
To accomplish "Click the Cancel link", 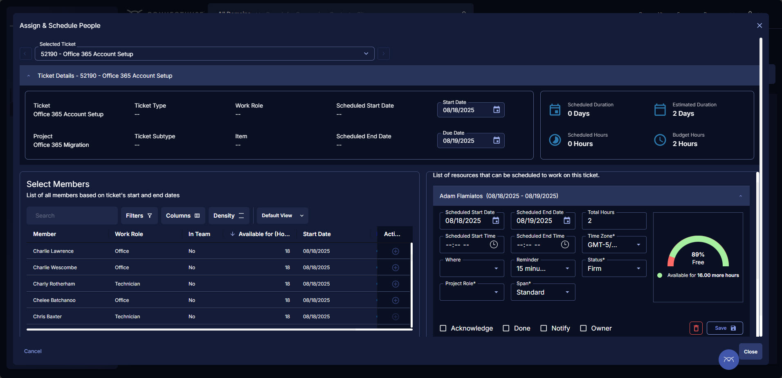I will point(33,351).
